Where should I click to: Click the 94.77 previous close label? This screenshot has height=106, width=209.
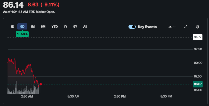pos(198,37)
